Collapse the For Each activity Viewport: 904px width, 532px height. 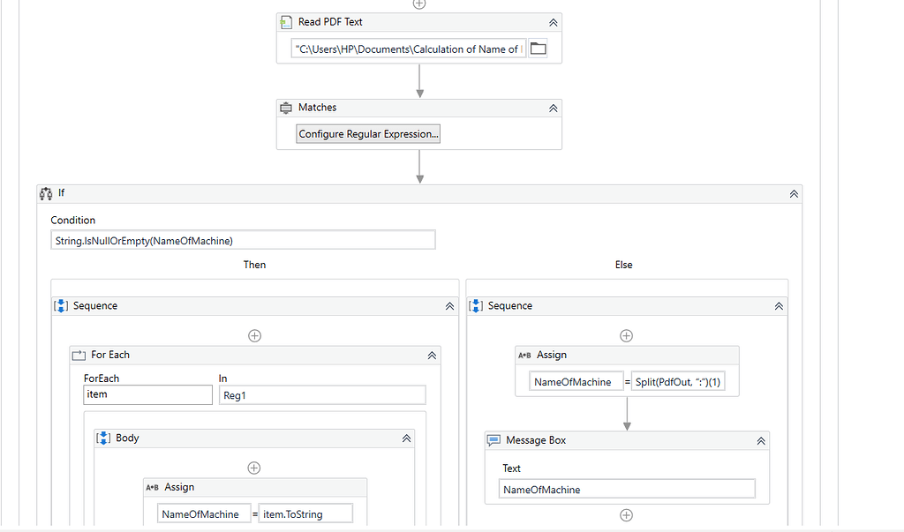click(x=432, y=355)
